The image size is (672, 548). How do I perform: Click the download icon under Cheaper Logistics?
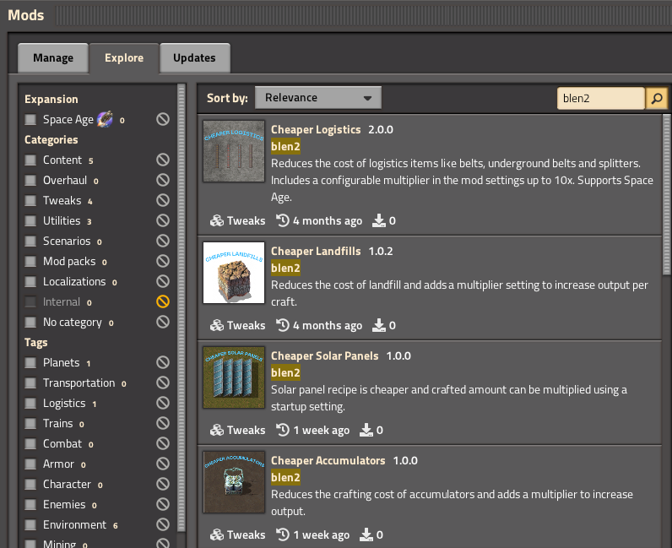378,221
